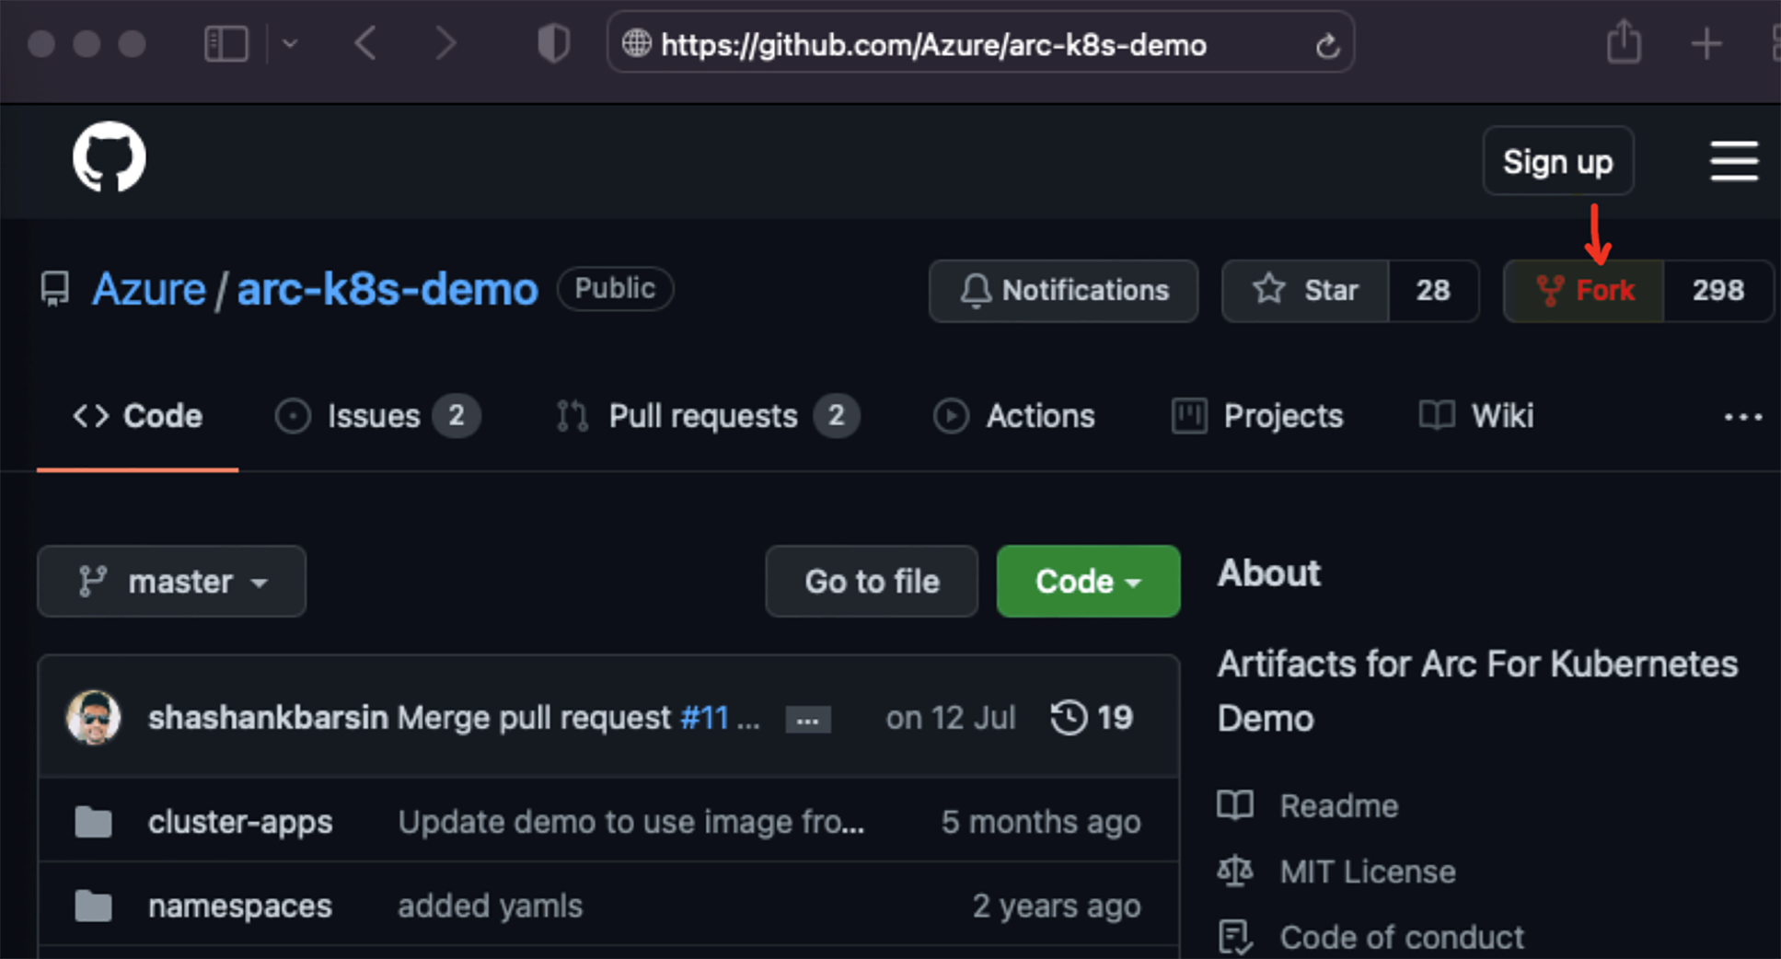Go forward with the browser forward arrow

pyautogui.click(x=445, y=43)
